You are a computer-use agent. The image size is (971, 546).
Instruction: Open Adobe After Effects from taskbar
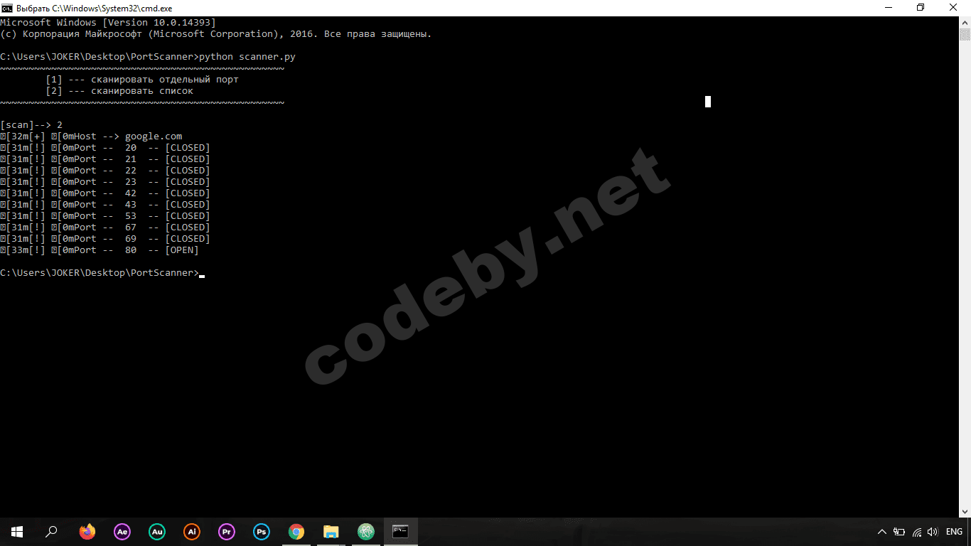pyautogui.click(x=122, y=532)
